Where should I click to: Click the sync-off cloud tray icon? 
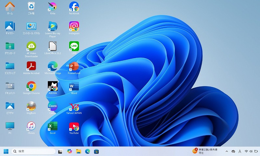(x=233, y=151)
